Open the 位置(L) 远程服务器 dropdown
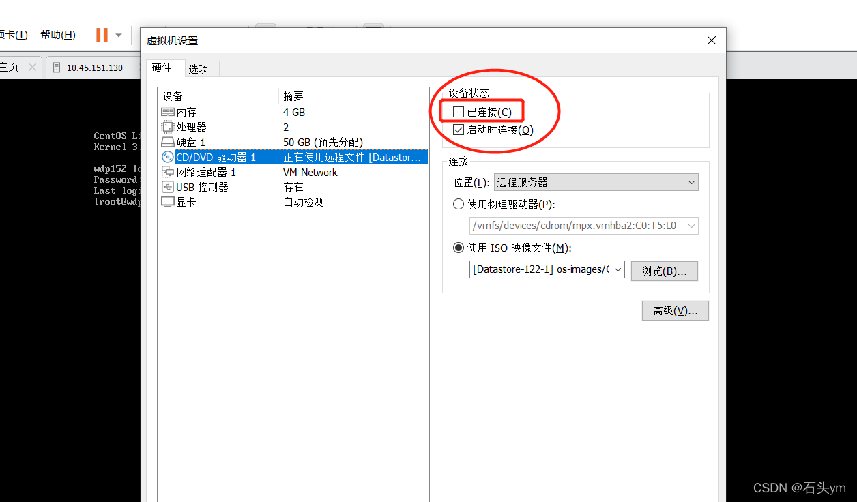Screen dimensions: 857x502 [x=596, y=182]
